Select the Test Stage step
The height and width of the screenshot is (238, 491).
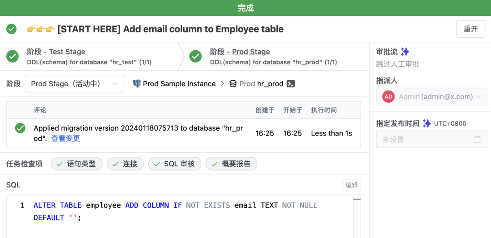pos(89,57)
